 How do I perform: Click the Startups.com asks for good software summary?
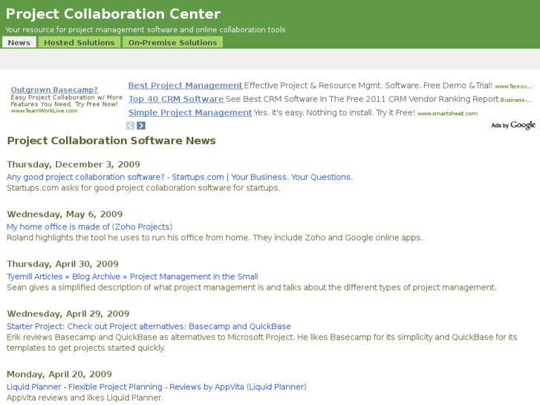[143, 188]
